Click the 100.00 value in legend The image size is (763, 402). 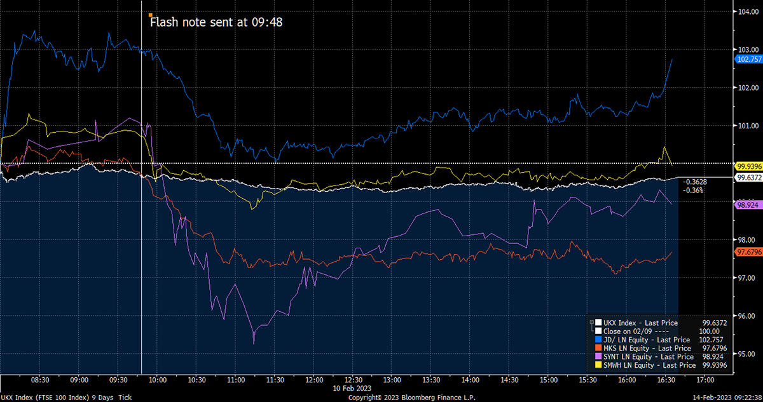pyautogui.click(x=708, y=332)
